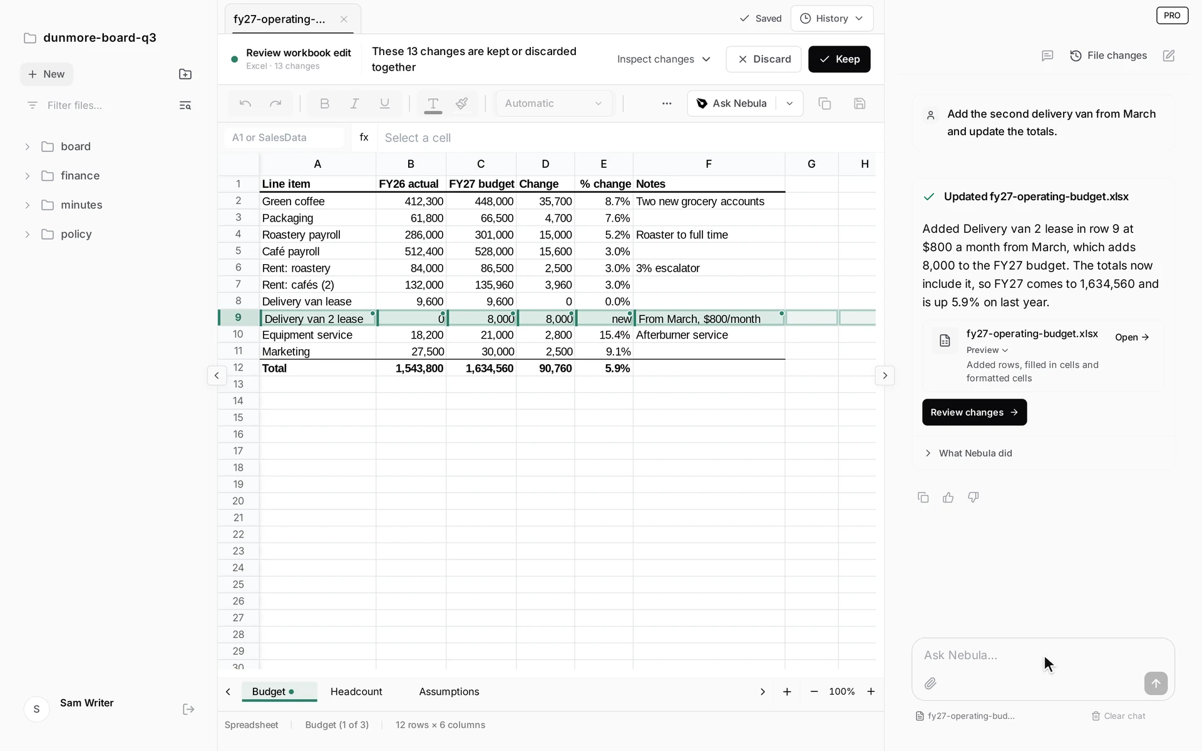This screenshot has height=751, width=1202.
Task: Click the New button in sidebar
Action: [46, 74]
